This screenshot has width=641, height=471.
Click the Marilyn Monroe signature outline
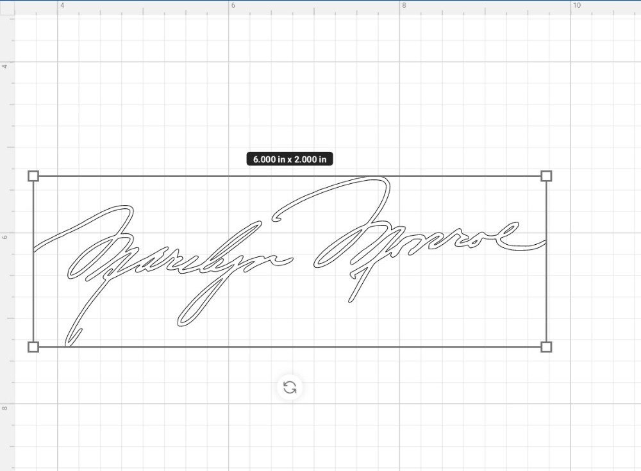(x=290, y=261)
